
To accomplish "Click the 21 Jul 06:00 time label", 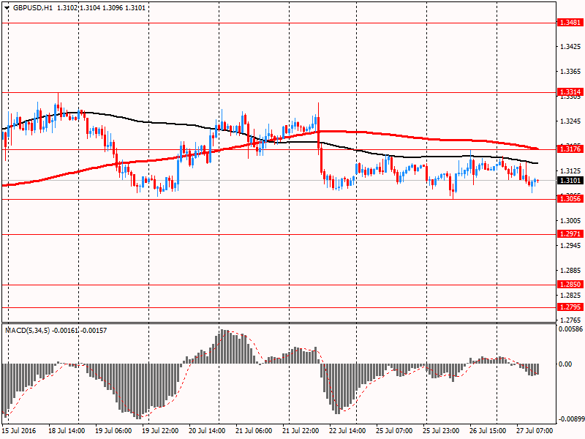I will 254,431.
